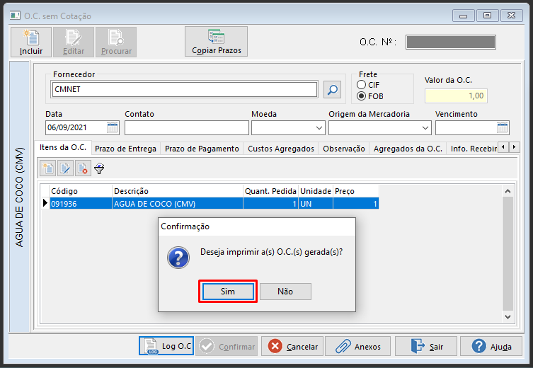Add new item icon in items toolbar
Image resolution: width=533 pixels, height=368 pixels.
pyautogui.click(x=48, y=168)
